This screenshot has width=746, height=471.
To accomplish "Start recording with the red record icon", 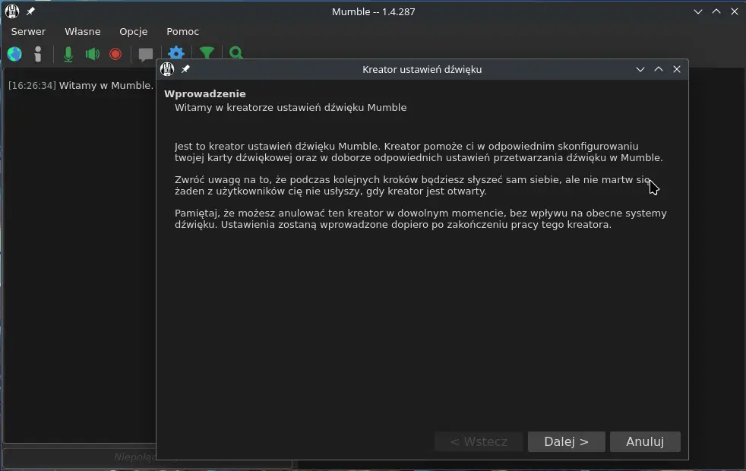I will 115,54.
